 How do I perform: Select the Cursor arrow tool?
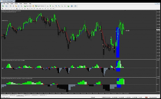(x=3, y=8)
